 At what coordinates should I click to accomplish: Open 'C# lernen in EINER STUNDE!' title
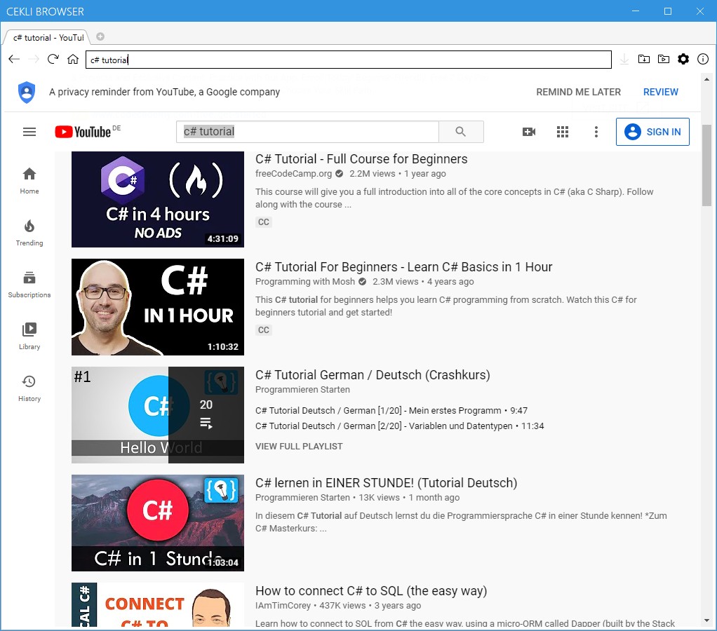pyautogui.click(x=387, y=483)
